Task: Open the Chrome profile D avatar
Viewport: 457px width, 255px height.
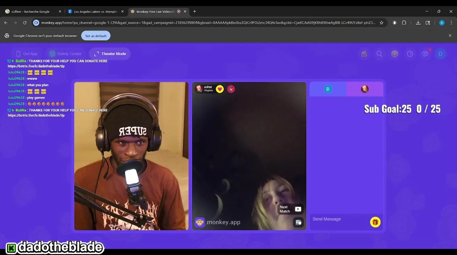Action: tap(442, 23)
